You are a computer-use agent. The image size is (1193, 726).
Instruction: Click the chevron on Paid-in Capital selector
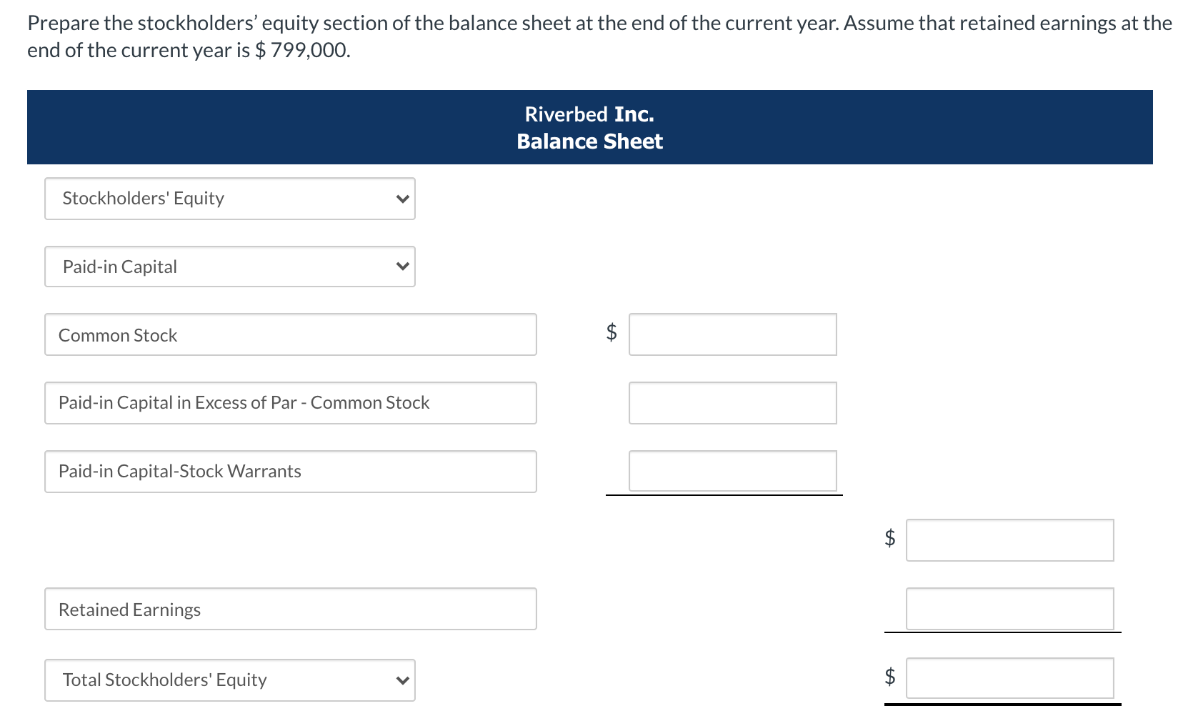click(402, 267)
